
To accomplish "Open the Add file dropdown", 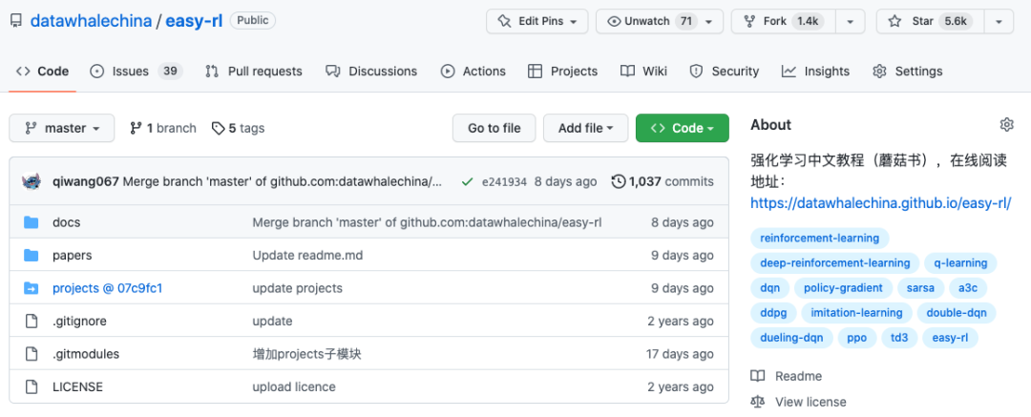I will point(586,128).
